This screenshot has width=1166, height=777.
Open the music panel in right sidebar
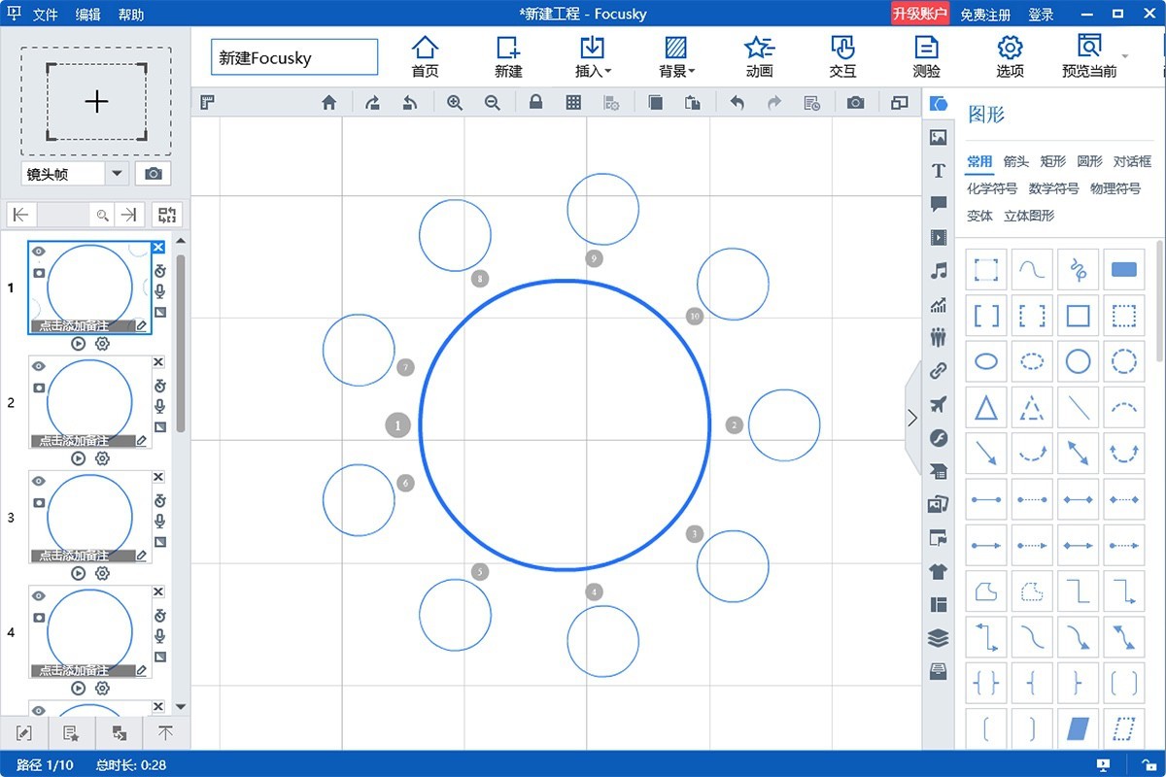click(x=939, y=271)
